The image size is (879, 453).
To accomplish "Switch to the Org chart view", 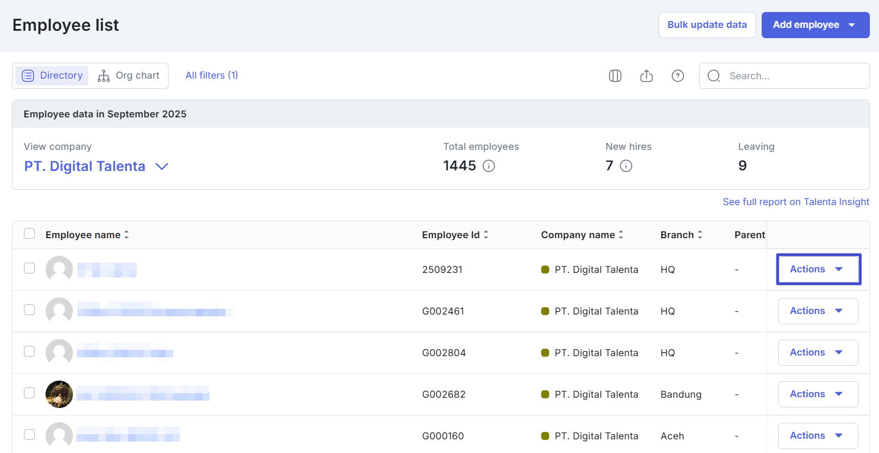I will click(x=129, y=76).
